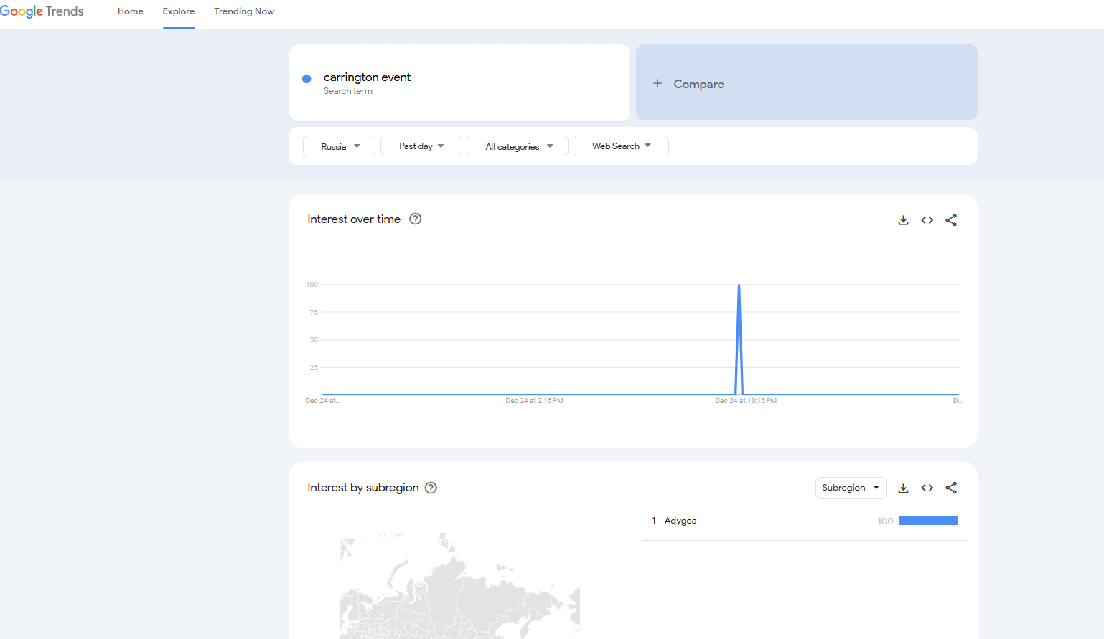
Task: Click the blue search term color dot
Action: [307, 79]
